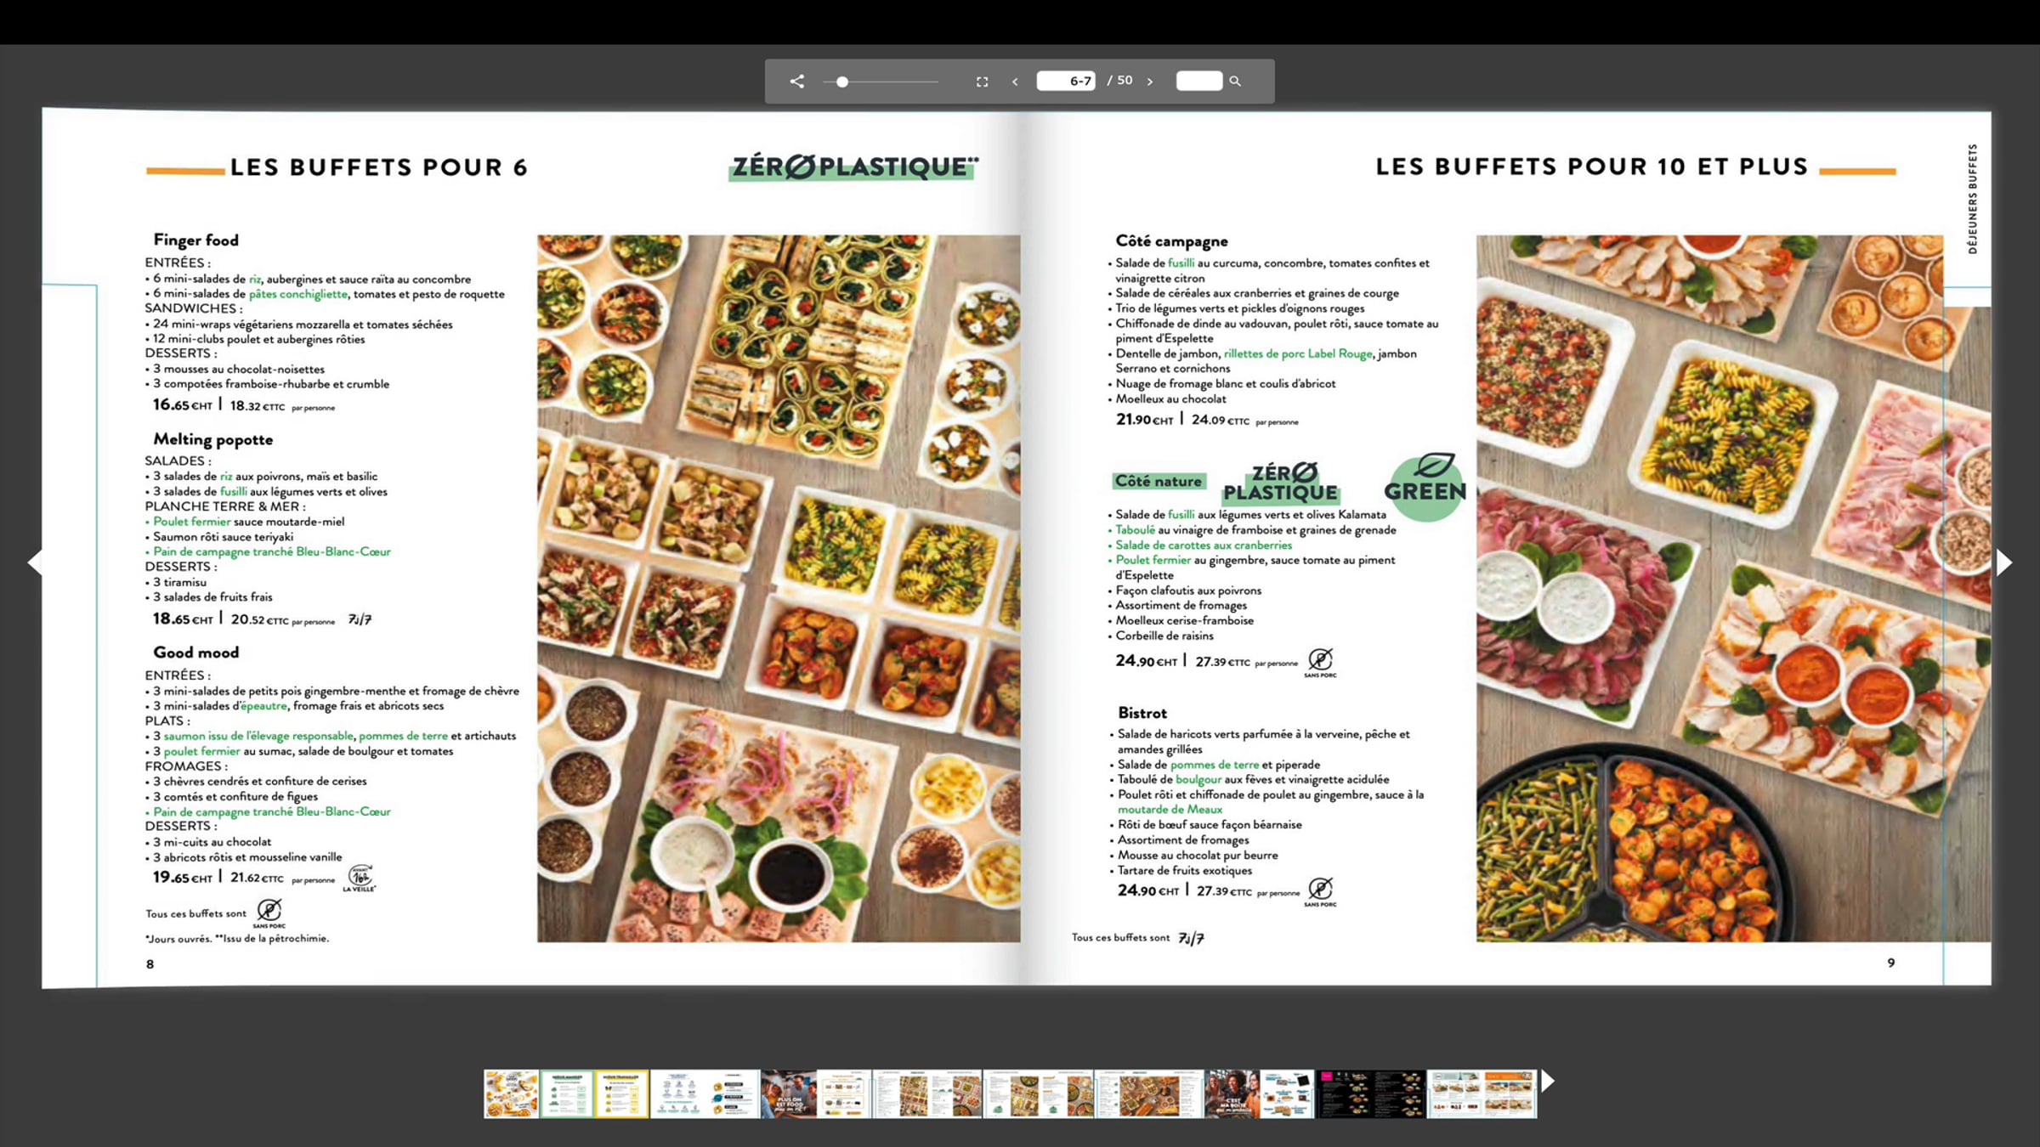The height and width of the screenshot is (1147, 2040).
Task: Click the Finger food menu title
Action: [195, 240]
